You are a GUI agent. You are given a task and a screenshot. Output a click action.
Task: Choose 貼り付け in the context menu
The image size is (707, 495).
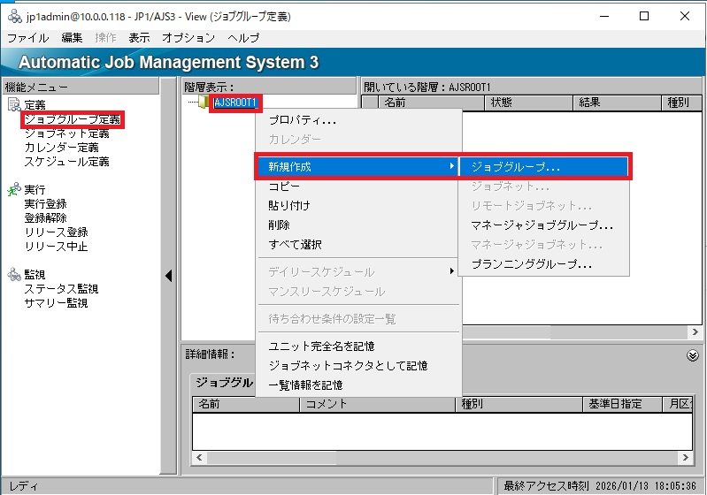point(358,205)
